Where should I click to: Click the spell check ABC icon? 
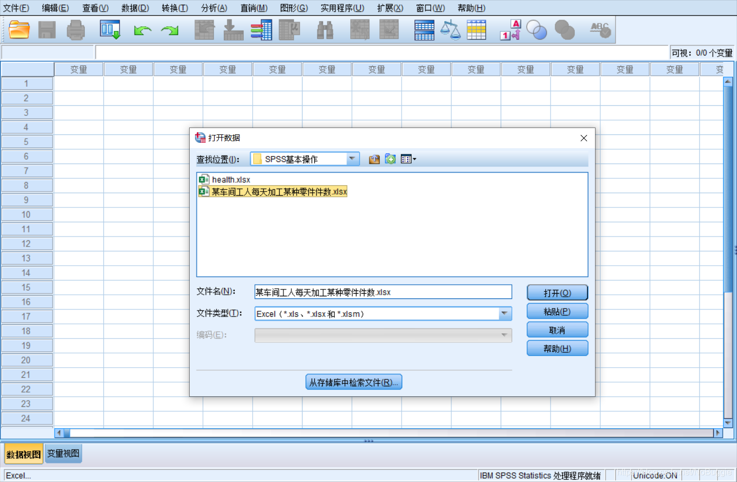600,30
